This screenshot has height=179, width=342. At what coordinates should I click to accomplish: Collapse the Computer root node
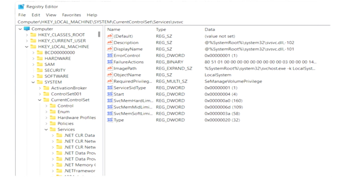[x=20, y=29]
